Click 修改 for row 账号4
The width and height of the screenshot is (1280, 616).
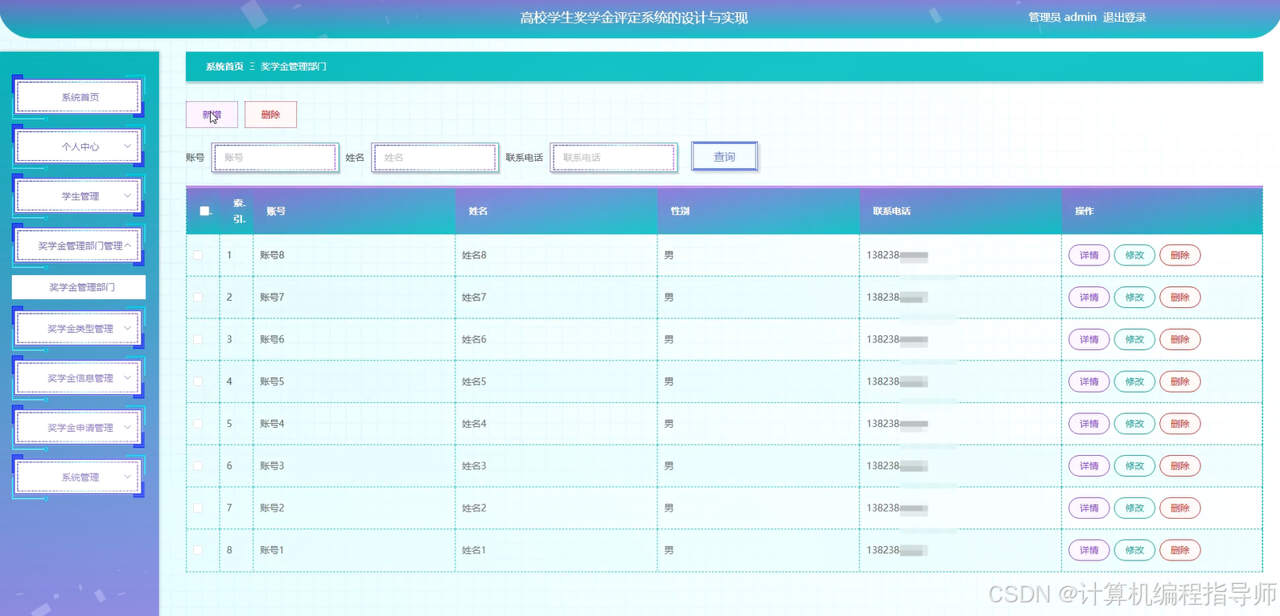(x=1134, y=424)
